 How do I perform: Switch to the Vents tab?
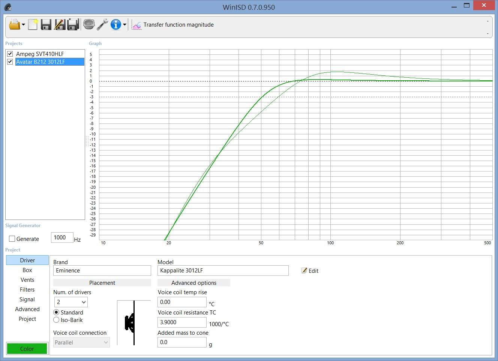[27, 280]
